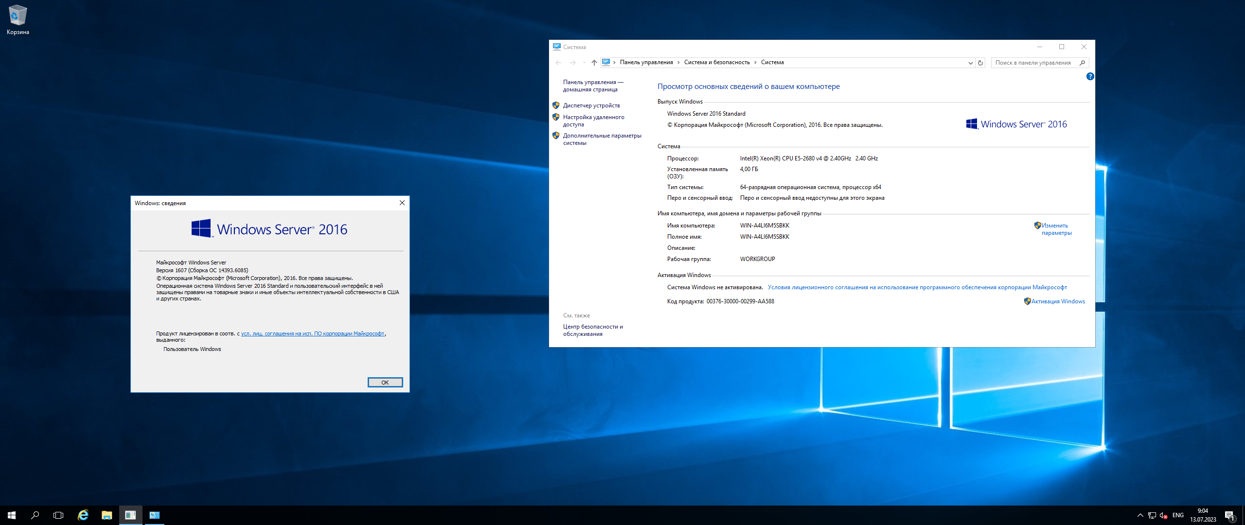Expand chevron before Панель управления breadcrumb
Screen dimensions: 1245x525
(615, 62)
